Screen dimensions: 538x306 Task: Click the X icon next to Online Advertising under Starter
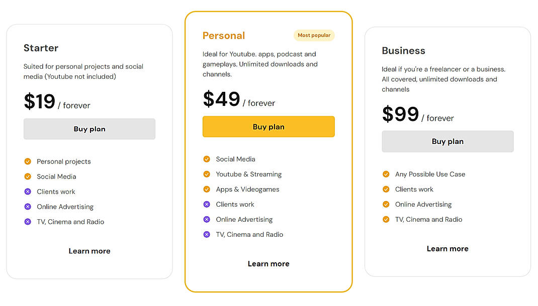click(x=27, y=207)
